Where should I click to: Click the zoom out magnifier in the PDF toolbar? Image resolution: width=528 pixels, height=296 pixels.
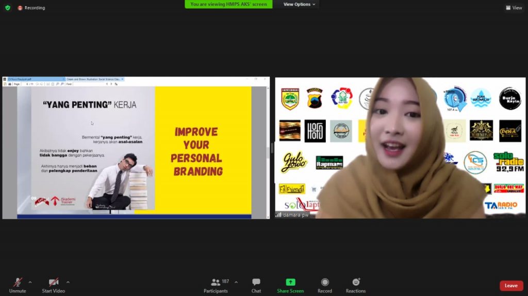click(x=57, y=84)
